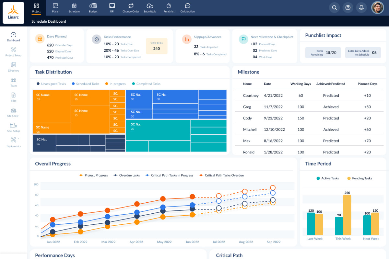Image resolution: width=389 pixels, height=259 pixels.
Task: Switch to the Plans tab
Action: [55, 8]
